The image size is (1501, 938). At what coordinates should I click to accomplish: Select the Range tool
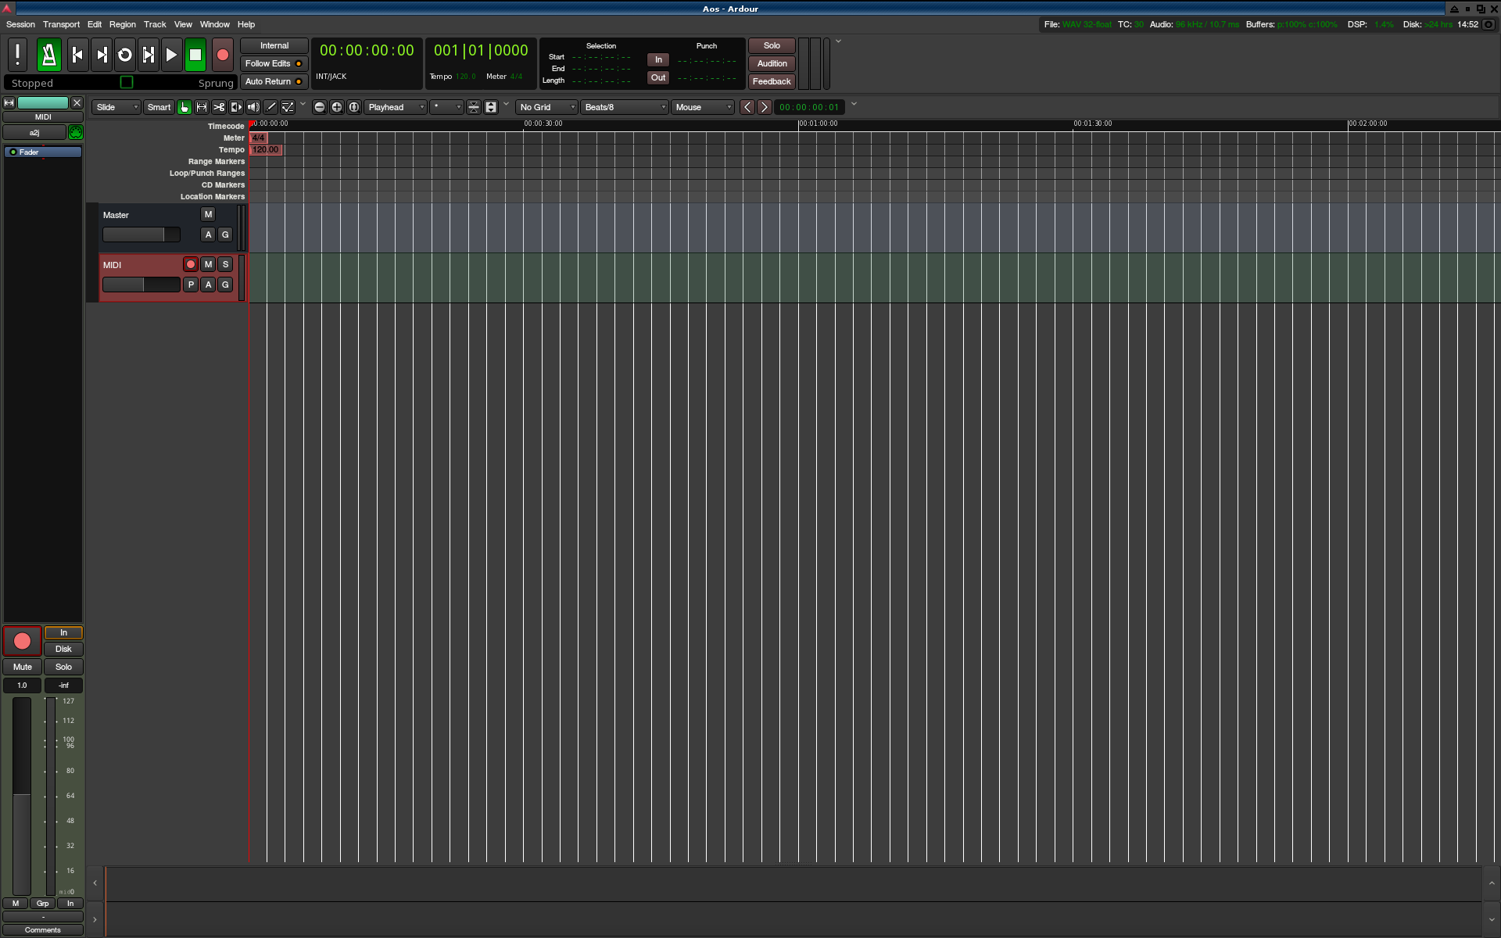pyautogui.click(x=202, y=107)
